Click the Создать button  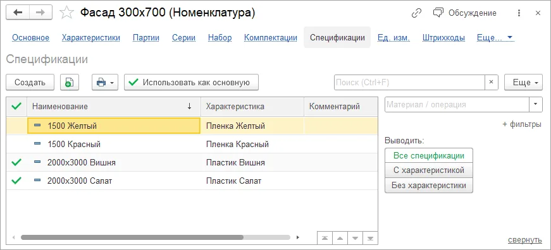(x=30, y=83)
